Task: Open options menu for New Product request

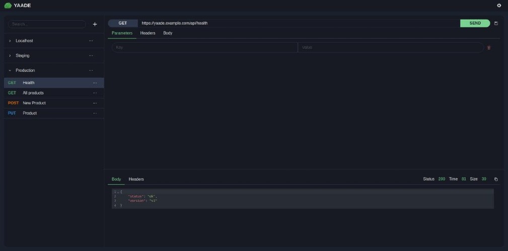Action: tap(95, 103)
